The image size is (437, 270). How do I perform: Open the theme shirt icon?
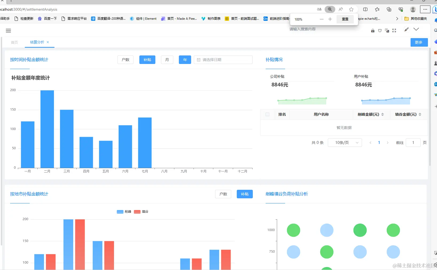coord(380,31)
